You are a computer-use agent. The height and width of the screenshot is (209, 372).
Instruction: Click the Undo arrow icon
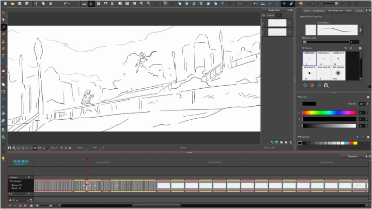[x=66, y=4]
